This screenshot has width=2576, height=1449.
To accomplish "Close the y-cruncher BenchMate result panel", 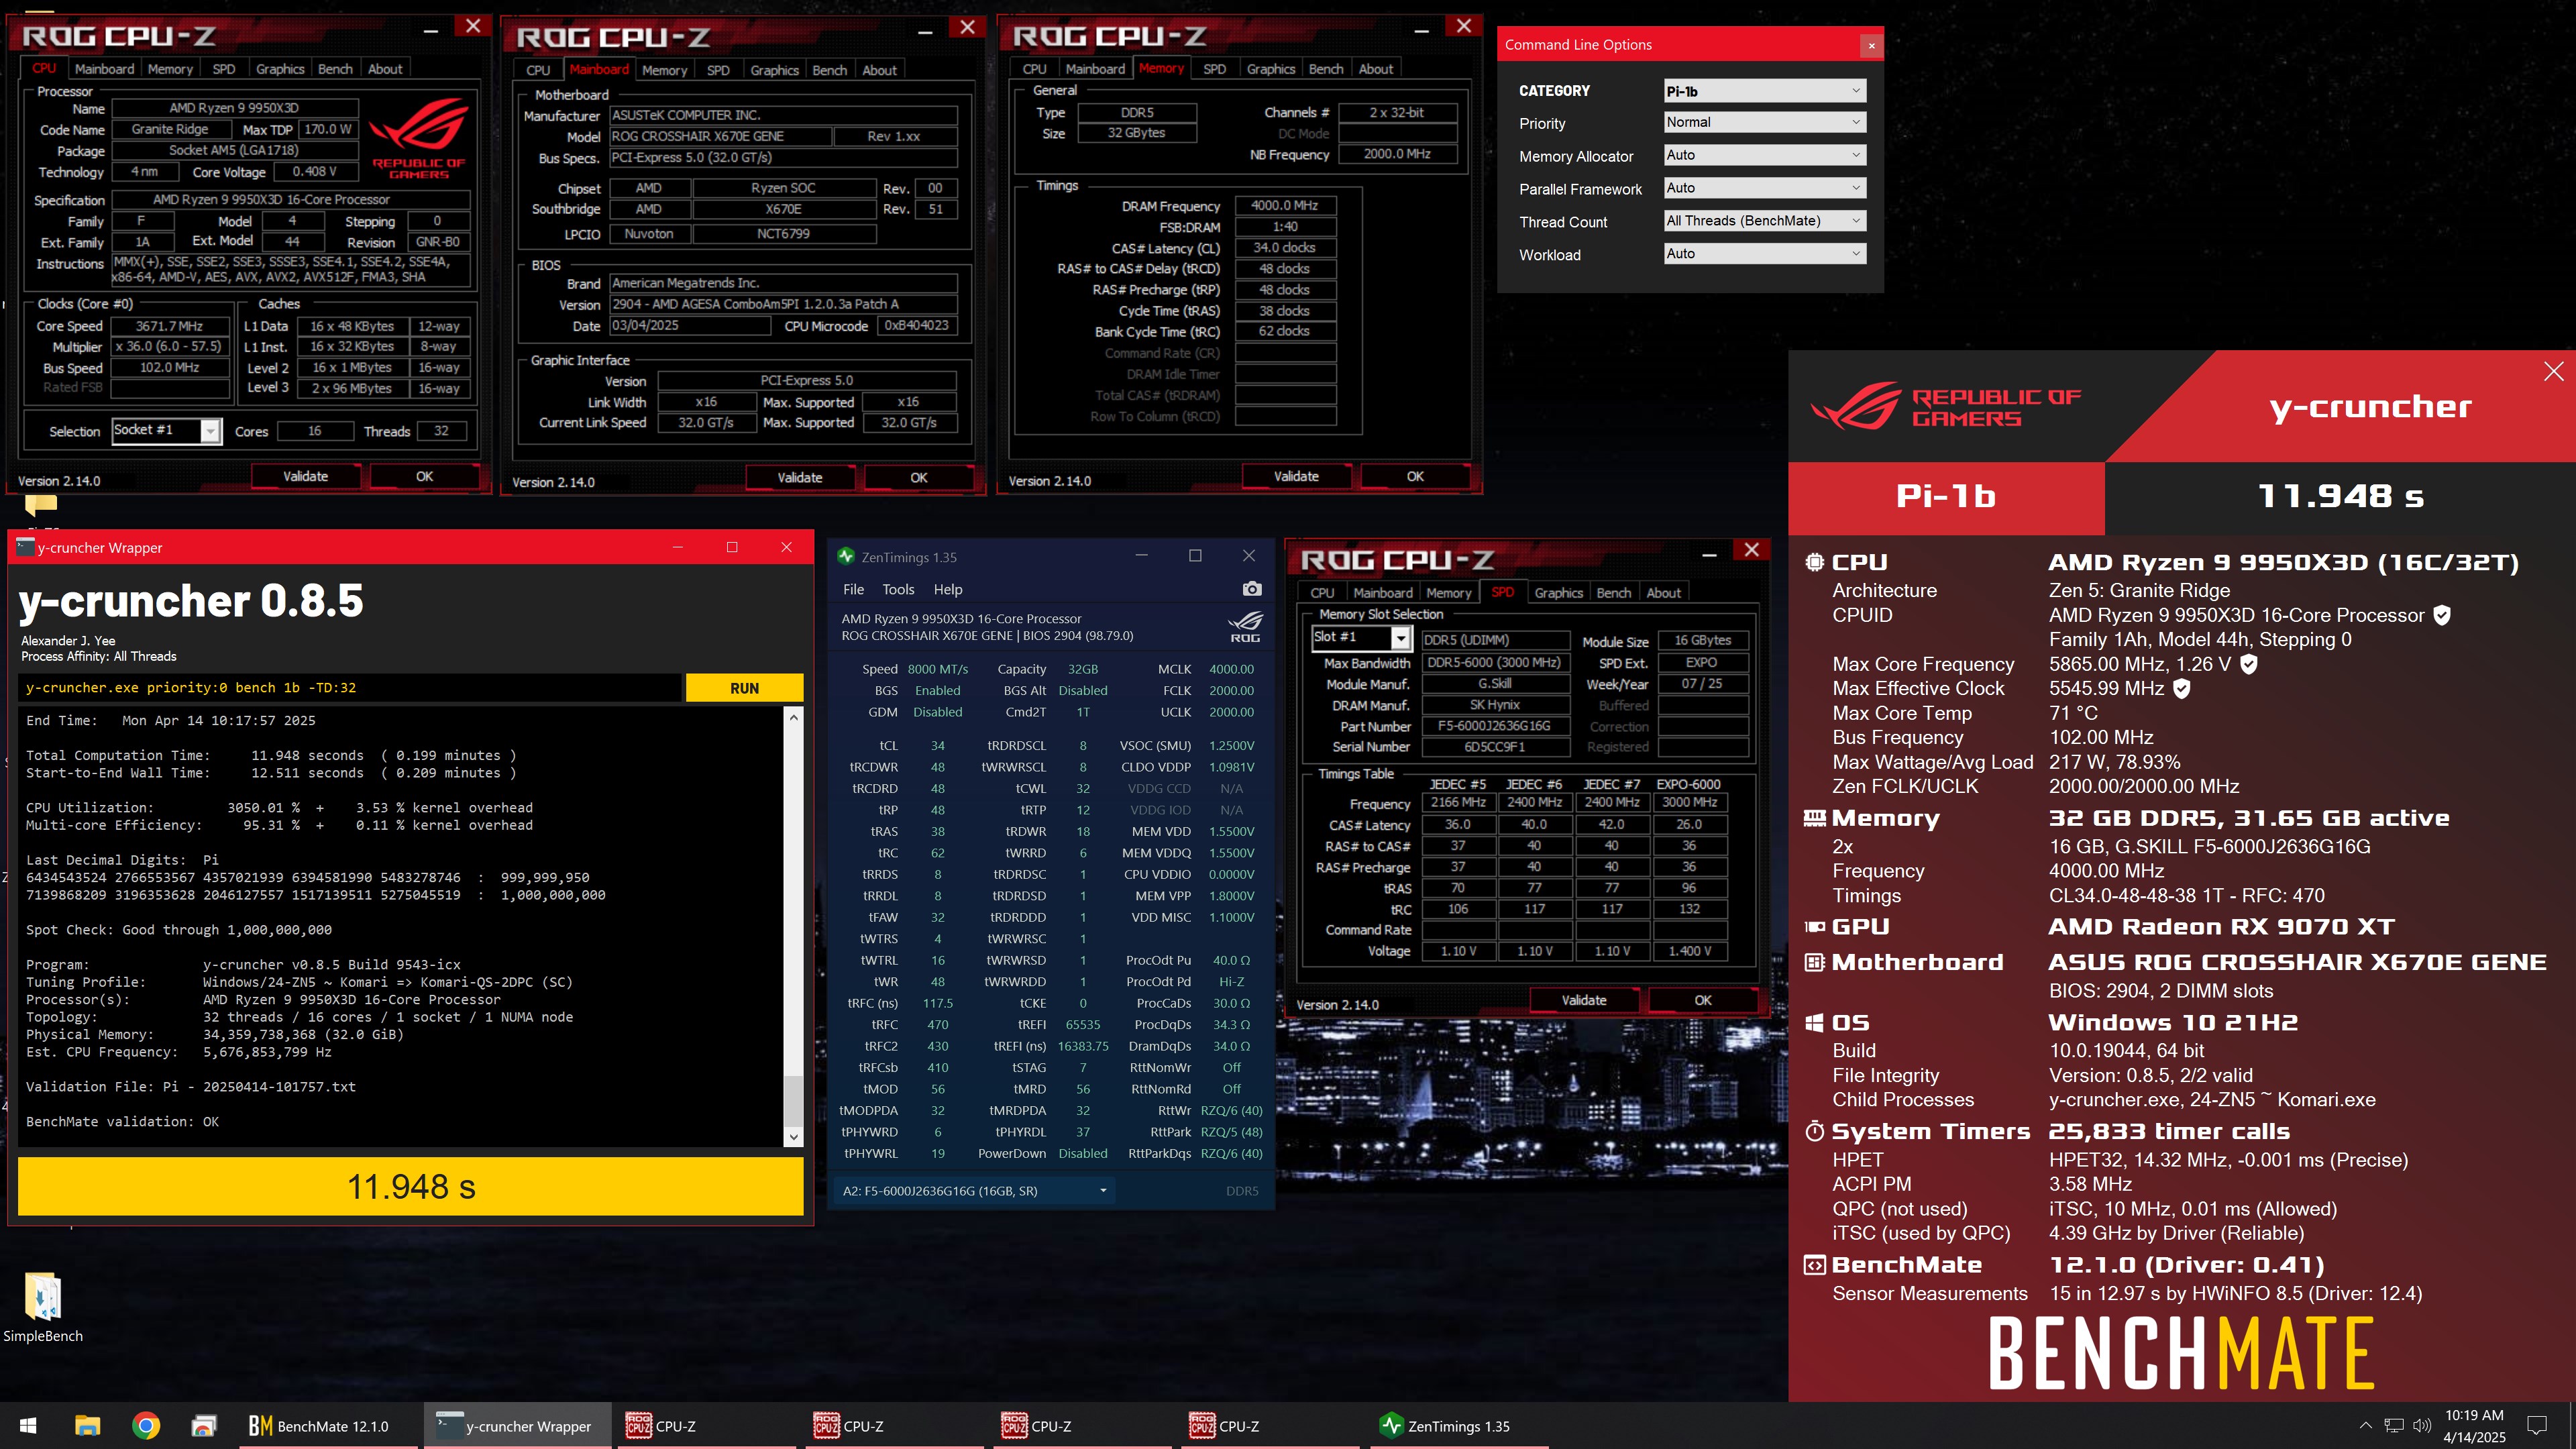I will (2553, 371).
